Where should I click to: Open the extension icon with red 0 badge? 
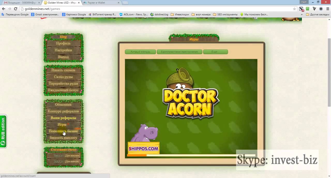[x=301, y=9]
